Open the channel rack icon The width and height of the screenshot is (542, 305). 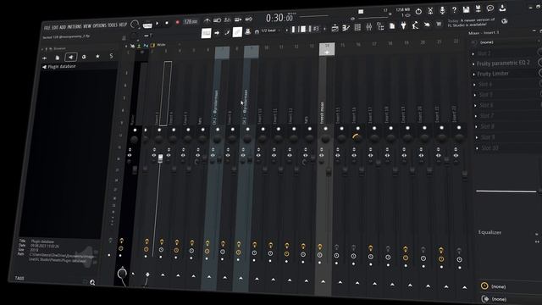(x=357, y=27)
